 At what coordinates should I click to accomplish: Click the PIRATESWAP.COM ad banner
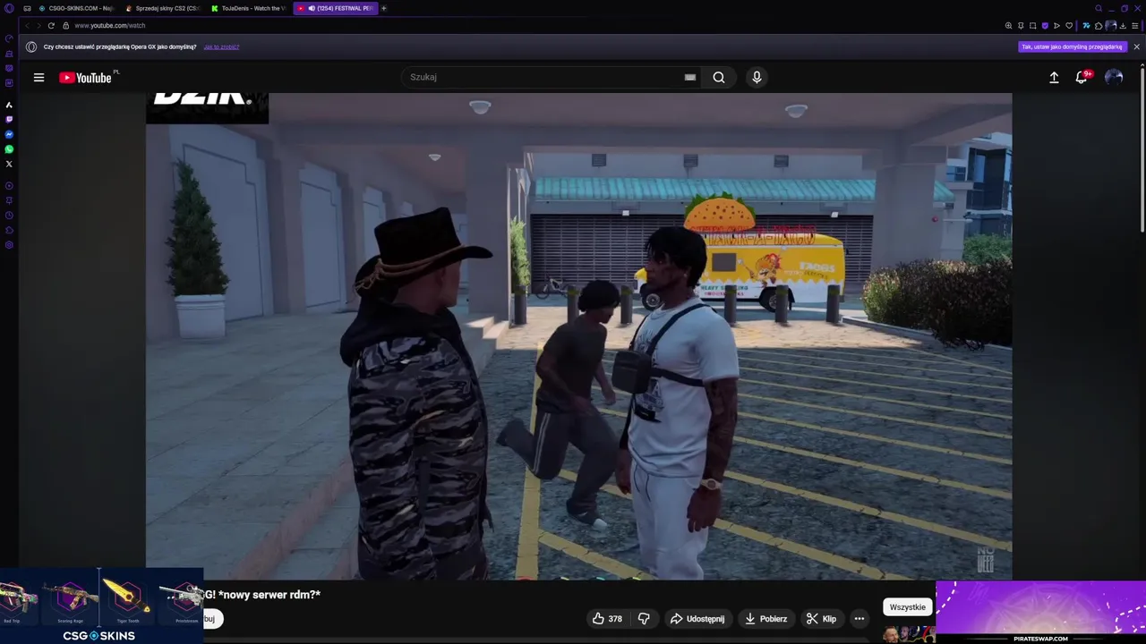click(1040, 612)
